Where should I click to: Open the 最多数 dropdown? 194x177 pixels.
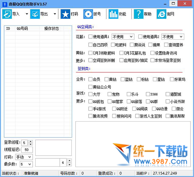click(26, 164)
